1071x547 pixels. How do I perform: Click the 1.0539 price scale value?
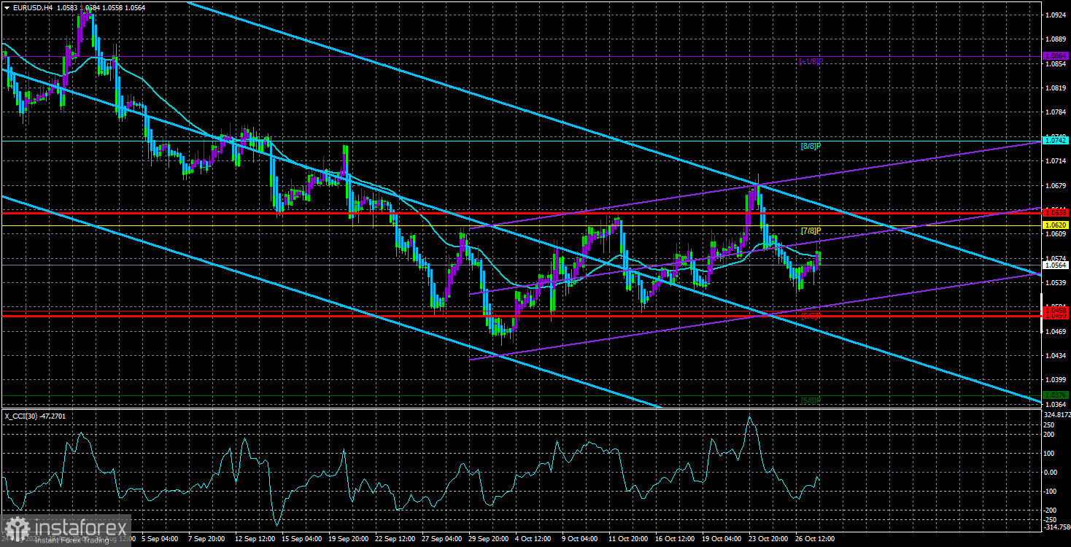1056,283
